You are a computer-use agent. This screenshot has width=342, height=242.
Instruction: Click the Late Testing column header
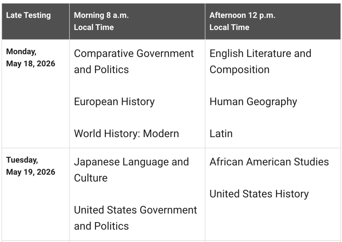pos(28,15)
